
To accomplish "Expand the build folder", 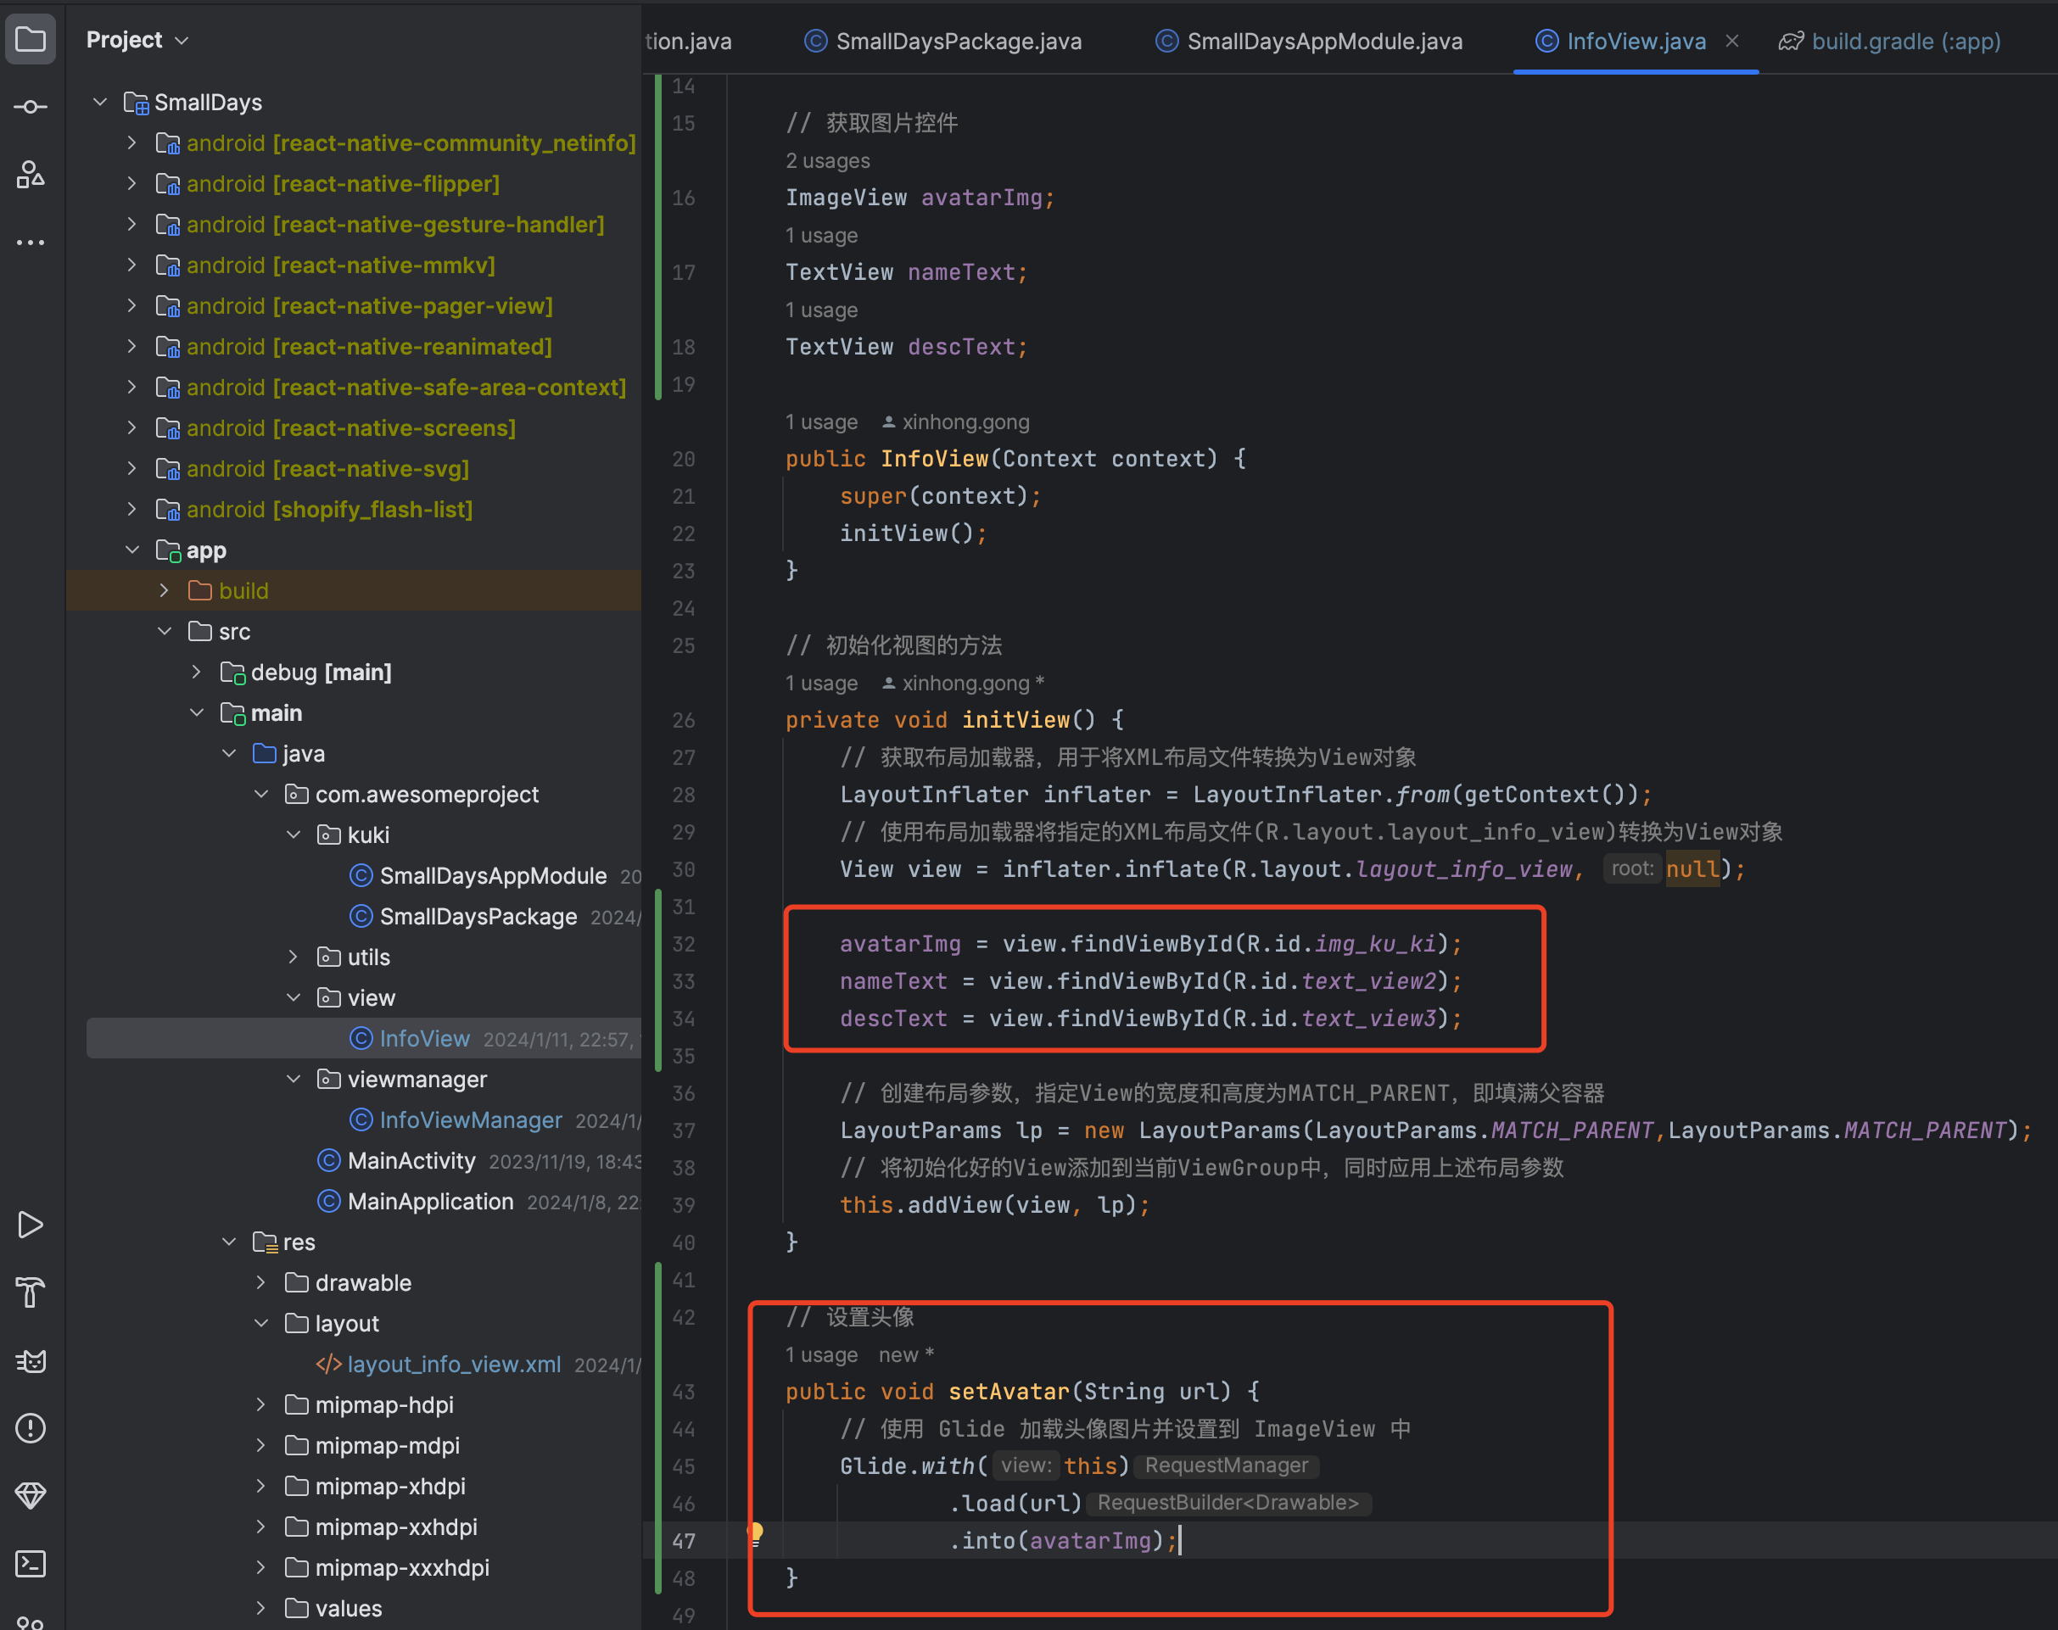I will pyautogui.click(x=165, y=591).
